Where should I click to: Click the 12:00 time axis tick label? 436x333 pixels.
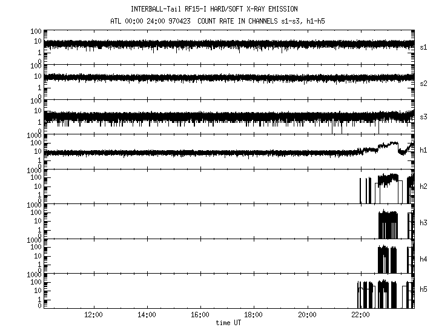93,315
